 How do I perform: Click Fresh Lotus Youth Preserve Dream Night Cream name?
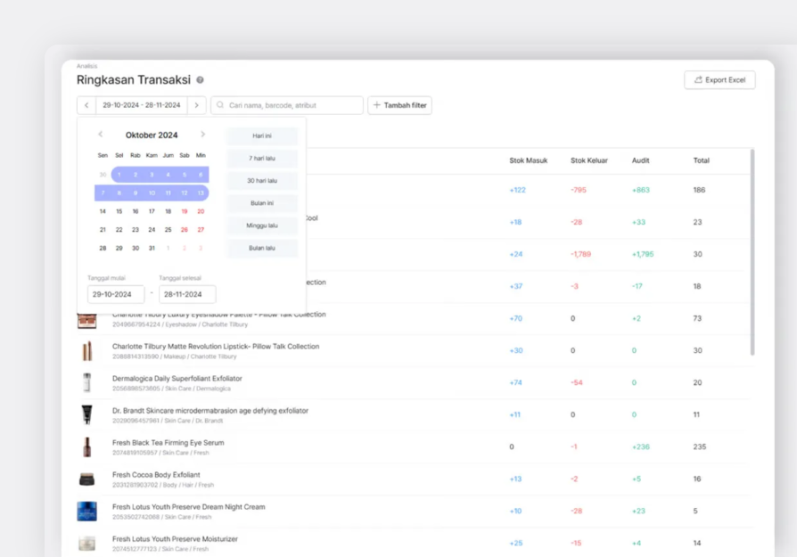click(x=189, y=507)
